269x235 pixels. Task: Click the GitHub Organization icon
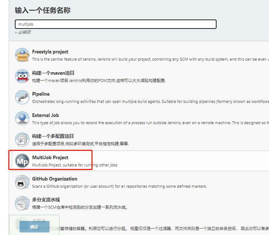pyautogui.click(x=22, y=182)
